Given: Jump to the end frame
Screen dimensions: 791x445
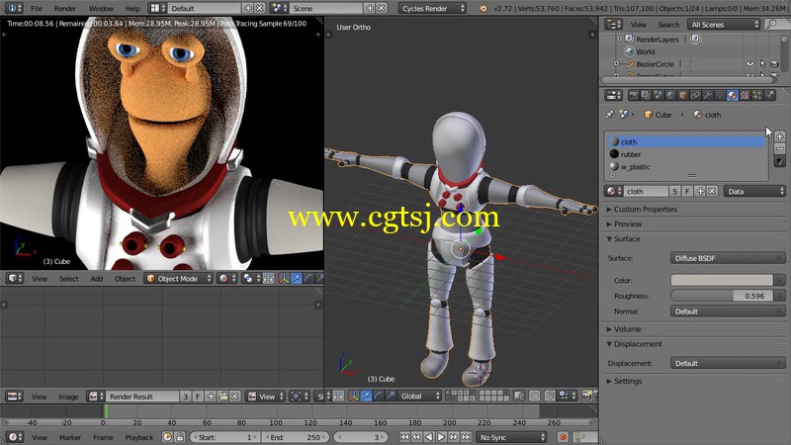Looking at the screenshot, I should pyautogui.click(x=466, y=437).
